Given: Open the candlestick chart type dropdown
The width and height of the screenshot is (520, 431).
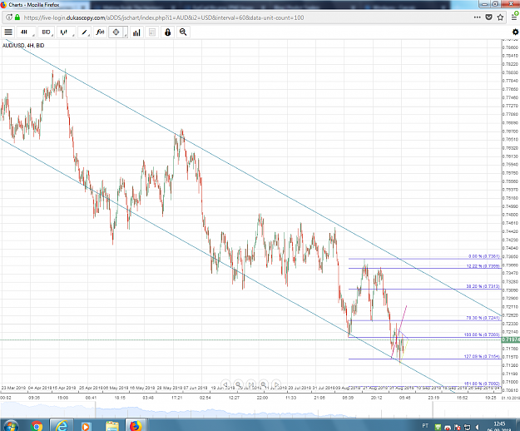Looking at the screenshot, I should click(x=66, y=32).
